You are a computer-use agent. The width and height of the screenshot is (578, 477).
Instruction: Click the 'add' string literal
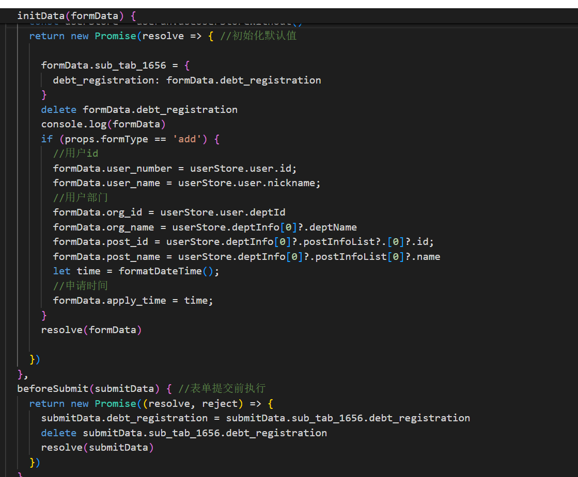(x=186, y=139)
